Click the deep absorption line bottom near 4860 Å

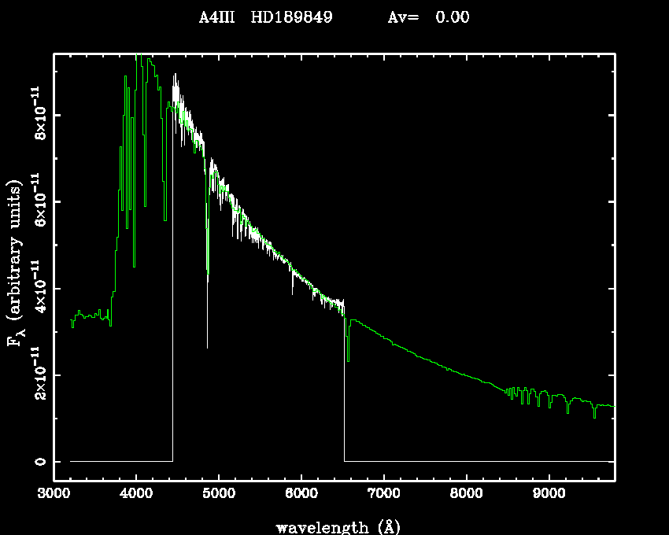[207, 345]
